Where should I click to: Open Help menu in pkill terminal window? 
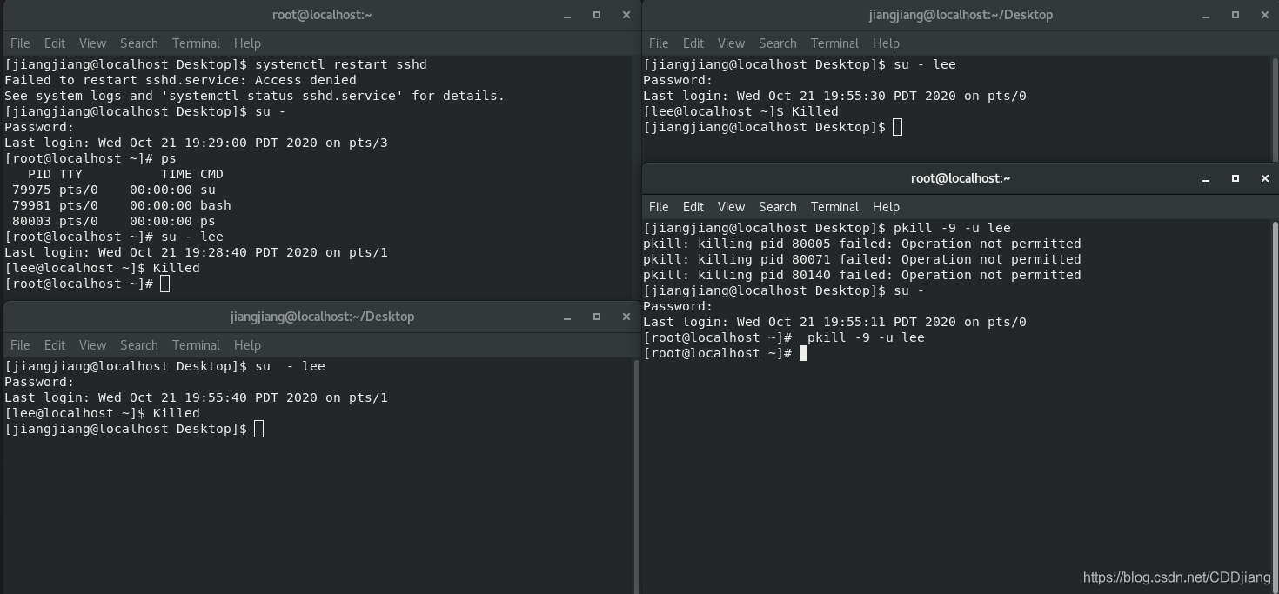[x=886, y=207]
